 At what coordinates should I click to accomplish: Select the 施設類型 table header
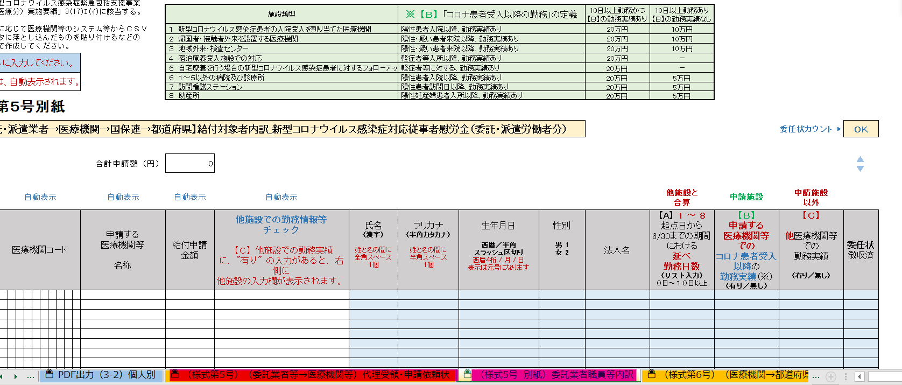click(x=281, y=15)
